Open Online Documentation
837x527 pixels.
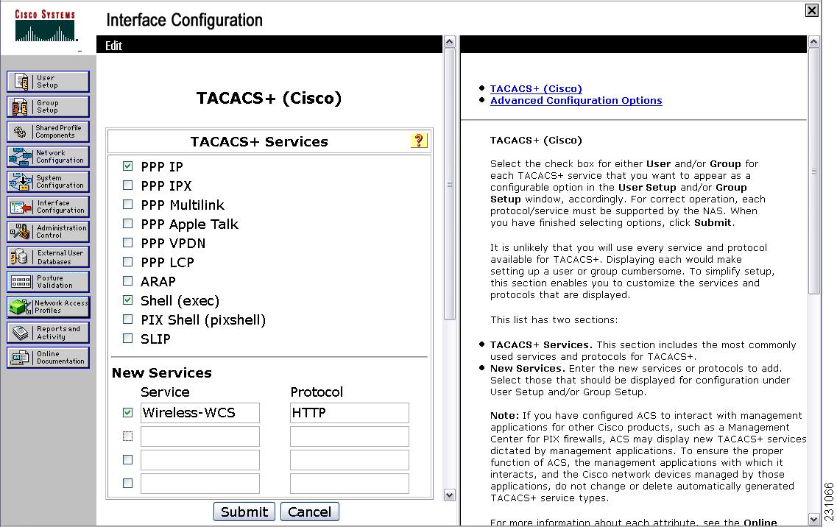pyautogui.click(x=48, y=358)
